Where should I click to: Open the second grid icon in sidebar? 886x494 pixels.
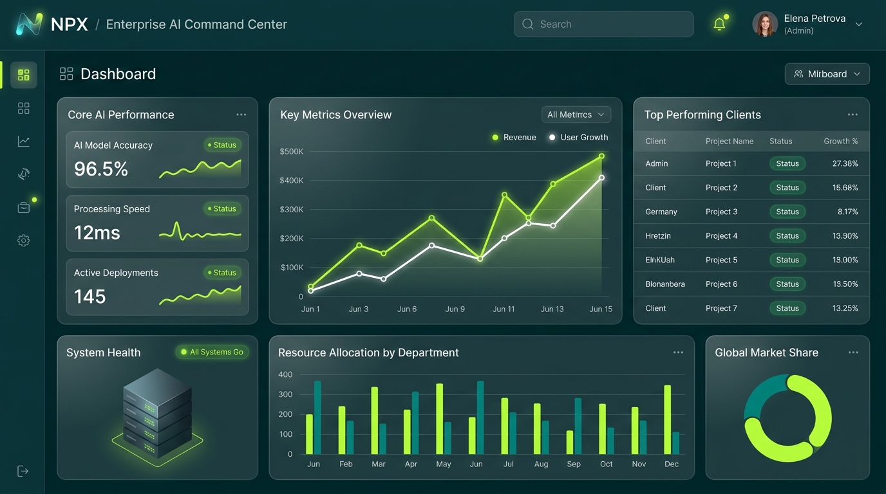[x=24, y=108]
